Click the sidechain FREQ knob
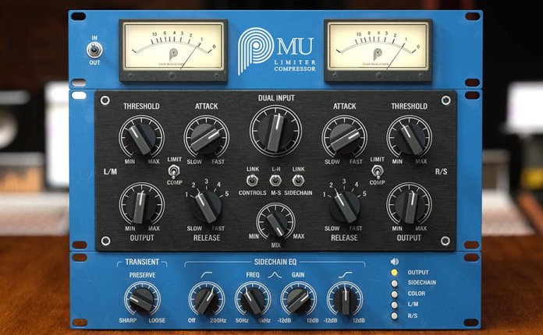Viewport: 543px width, 335px height. (253, 299)
